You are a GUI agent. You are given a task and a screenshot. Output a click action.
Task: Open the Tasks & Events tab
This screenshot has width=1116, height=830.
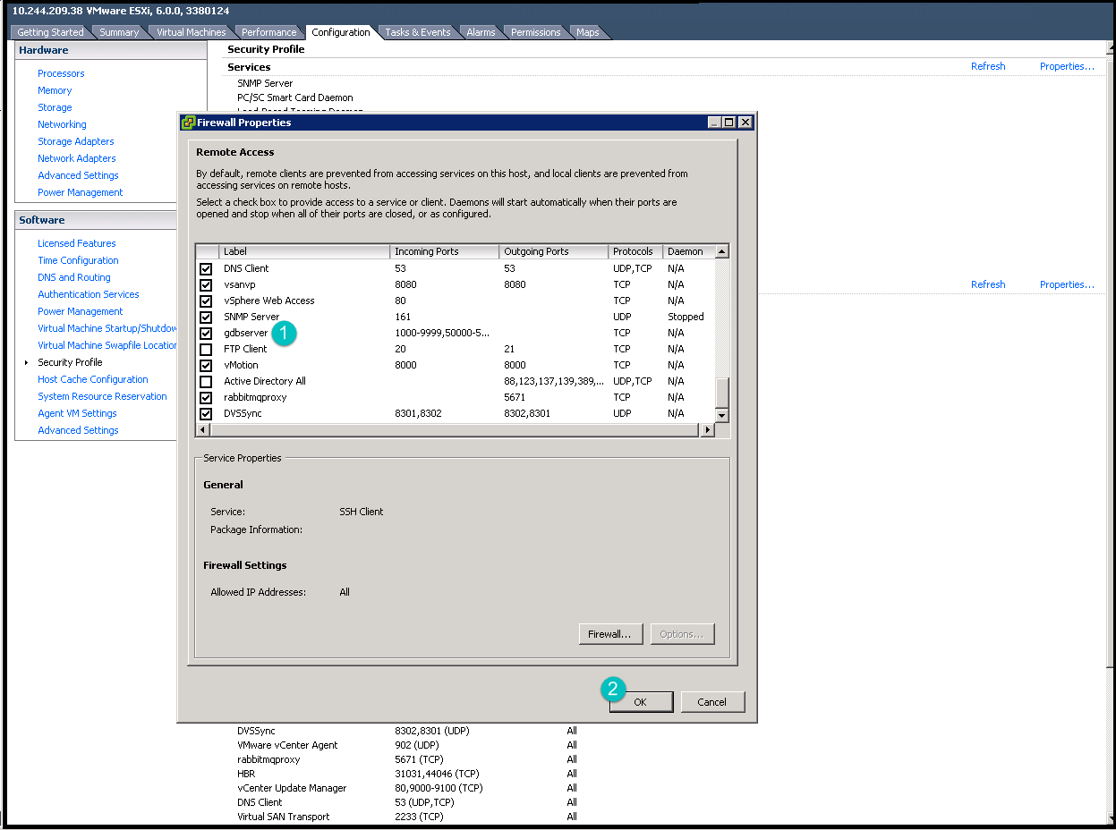tap(417, 32)
